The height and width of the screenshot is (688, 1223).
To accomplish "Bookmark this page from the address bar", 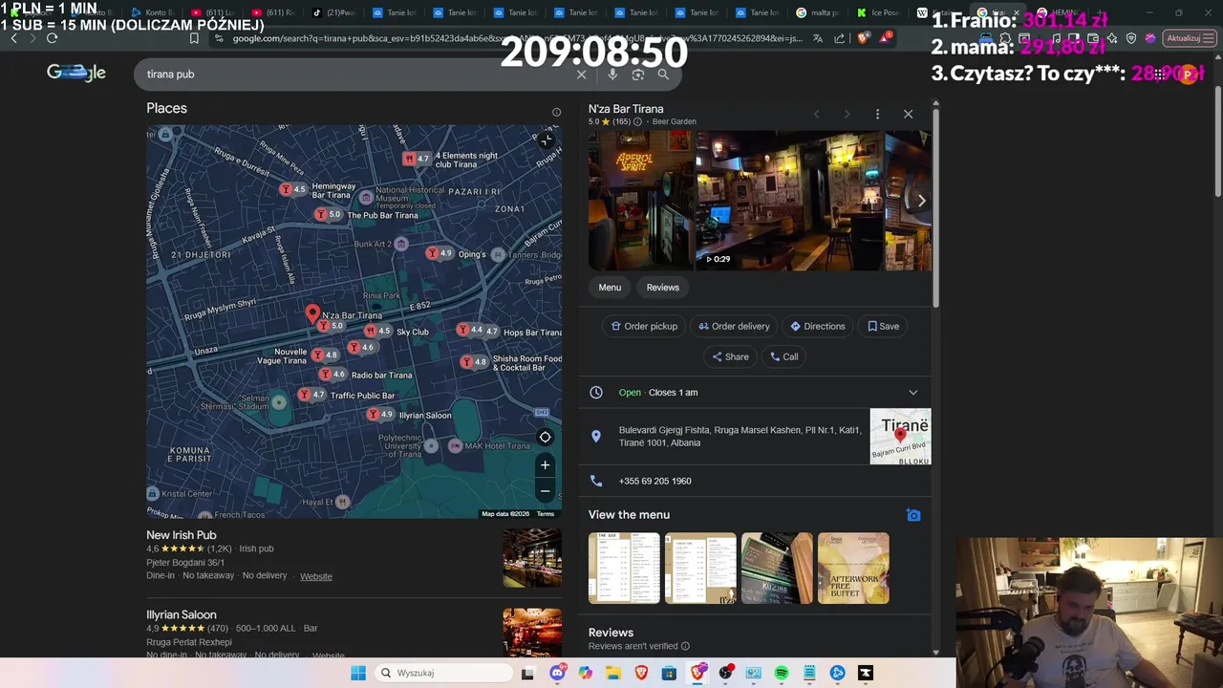I will [x=194, y=38].
